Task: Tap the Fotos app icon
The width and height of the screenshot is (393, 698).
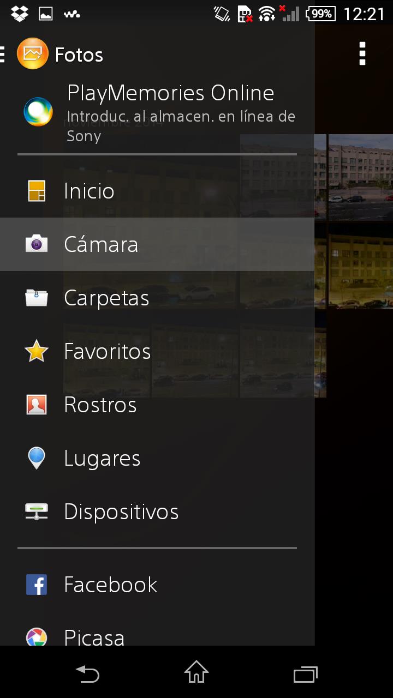Action: tap(33, 54)
